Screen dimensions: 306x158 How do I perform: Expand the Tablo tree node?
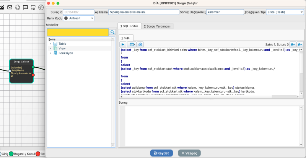pyautogui.click(x=50, y=44)
